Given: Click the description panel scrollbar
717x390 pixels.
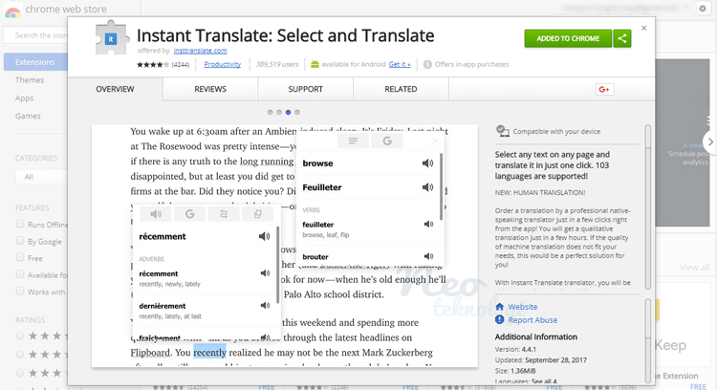Looking at the screenshot, I should [647, 208].
